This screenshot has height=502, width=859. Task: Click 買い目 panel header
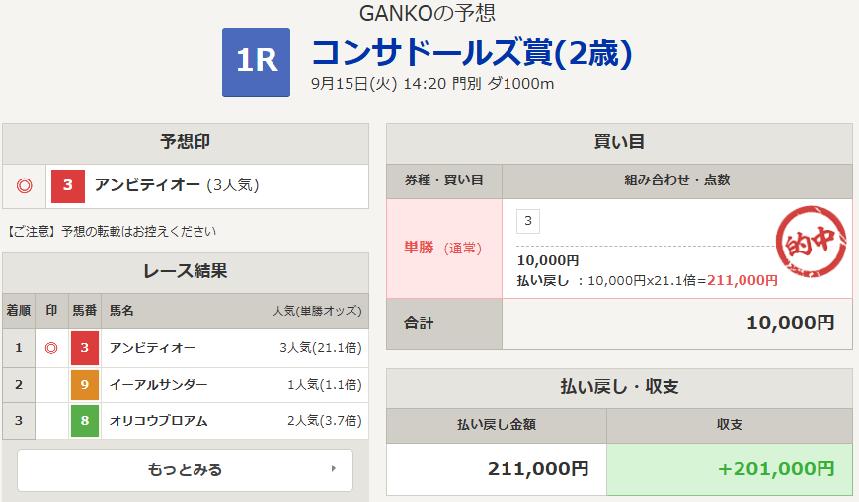pyautogui.click(x=620, y=143)
